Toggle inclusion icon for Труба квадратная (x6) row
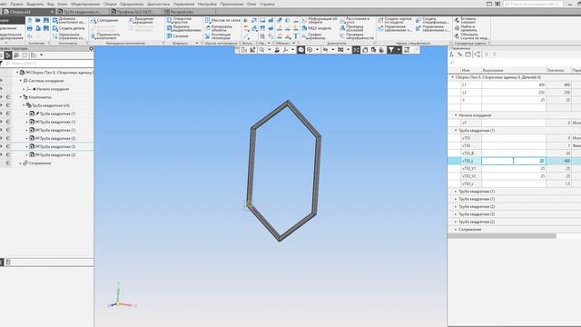 coord(8,105)
